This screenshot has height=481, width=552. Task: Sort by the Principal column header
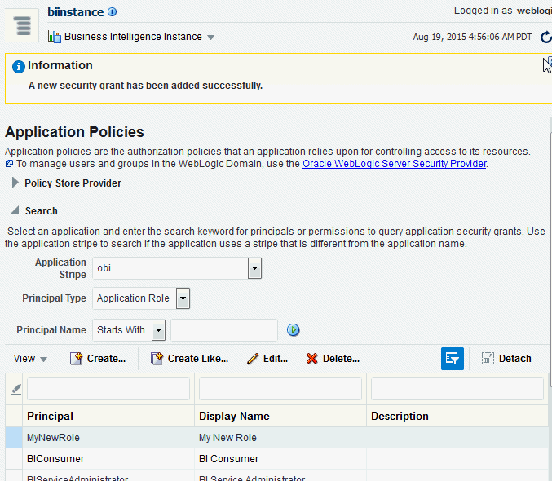[108, 417]
